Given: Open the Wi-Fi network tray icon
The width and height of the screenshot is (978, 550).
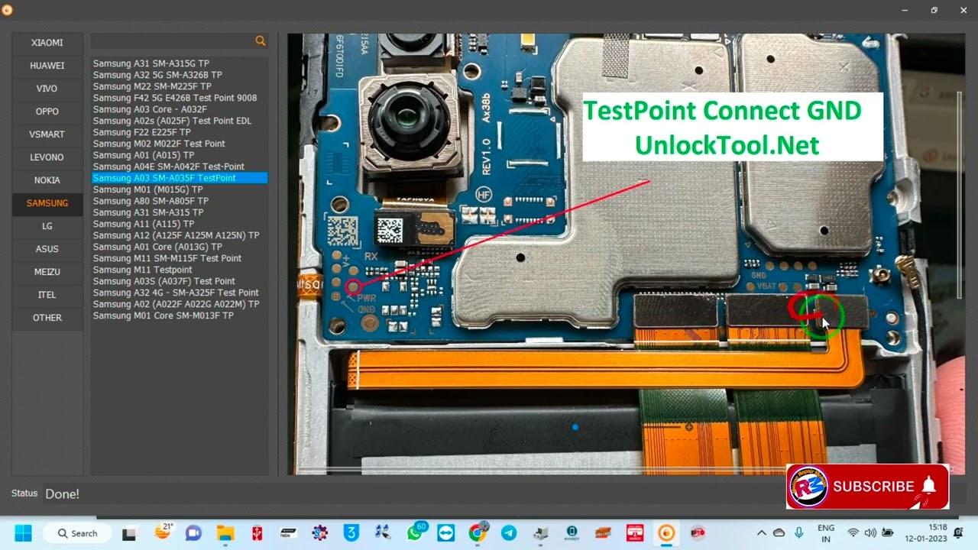Looking at the screenshot, I should tap(853, 533).
